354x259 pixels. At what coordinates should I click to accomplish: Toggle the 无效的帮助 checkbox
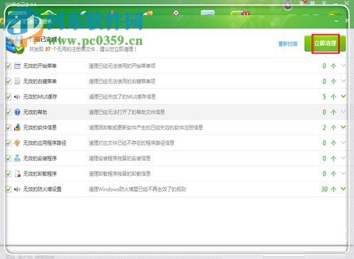9,112
